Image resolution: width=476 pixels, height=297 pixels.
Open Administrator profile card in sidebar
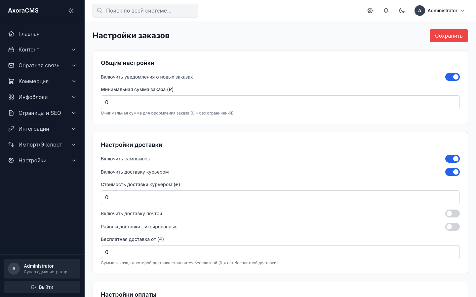[42, 269]
